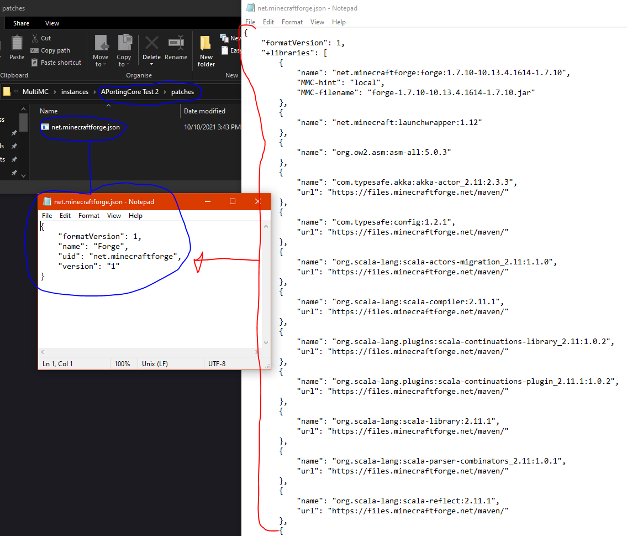Open Format menu in the small Notepad window

(x=89, y=216)
